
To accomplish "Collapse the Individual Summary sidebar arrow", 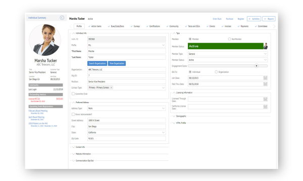I will tap(62, 18).
